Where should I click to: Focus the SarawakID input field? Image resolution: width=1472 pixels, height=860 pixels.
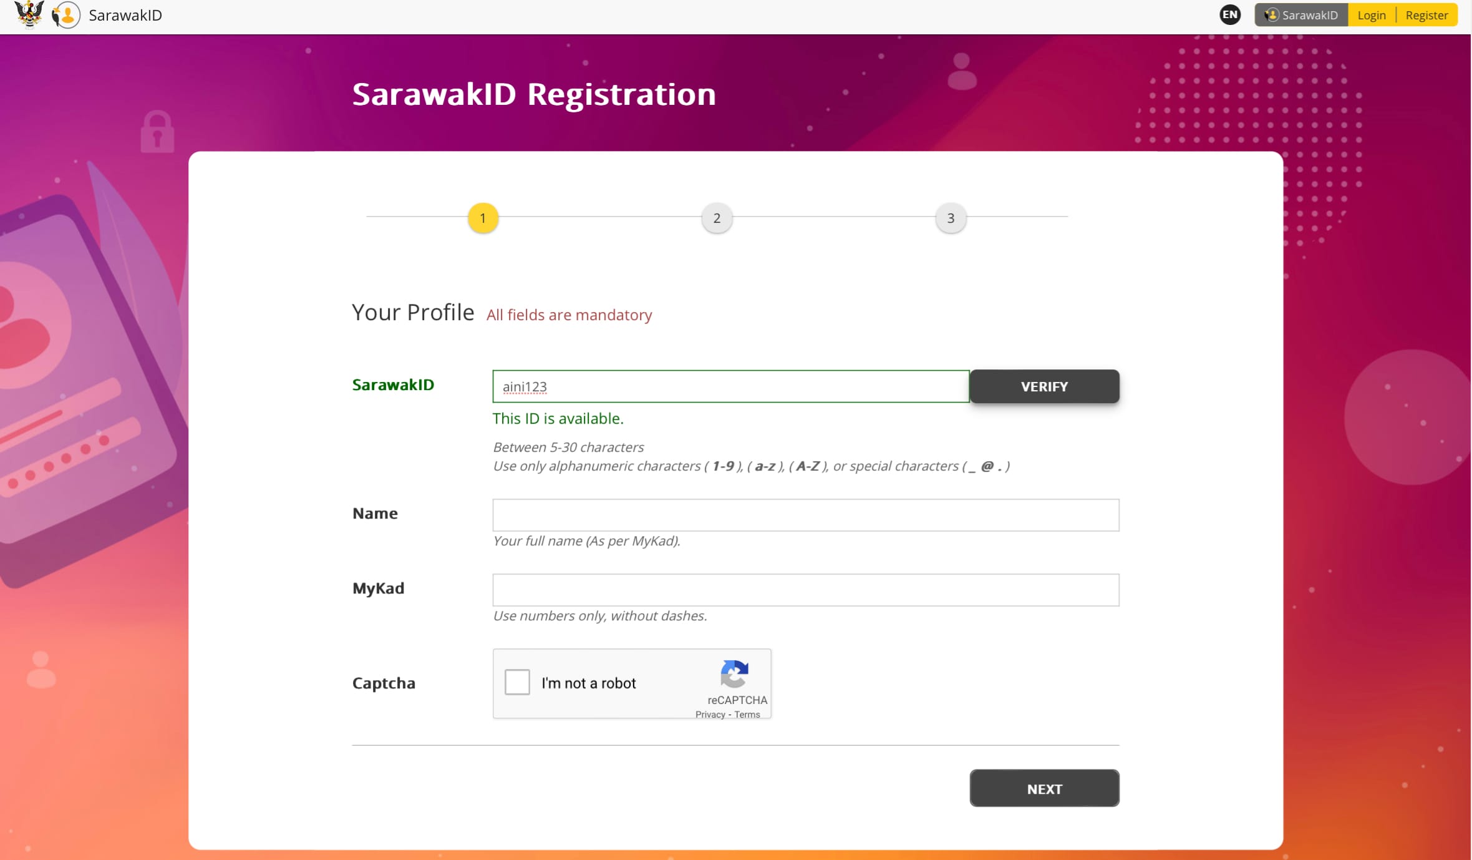730,386
